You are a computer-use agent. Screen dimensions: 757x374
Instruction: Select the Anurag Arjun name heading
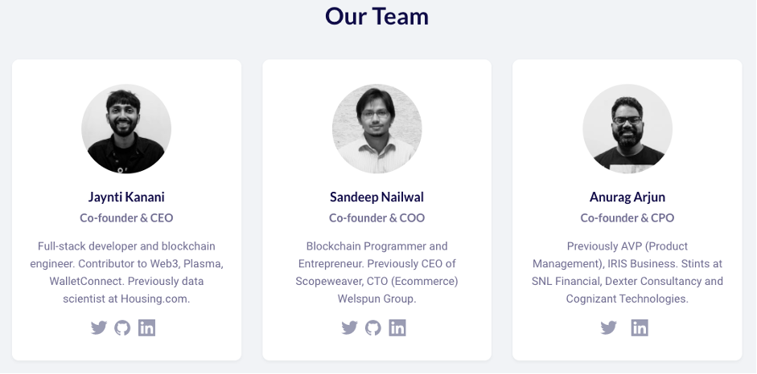627,197
